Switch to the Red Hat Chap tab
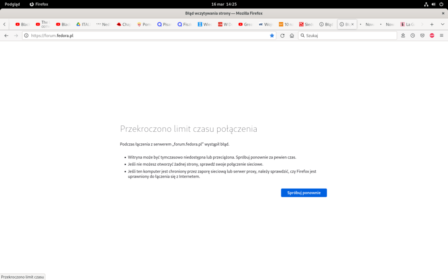 click(x=124, y=25)
